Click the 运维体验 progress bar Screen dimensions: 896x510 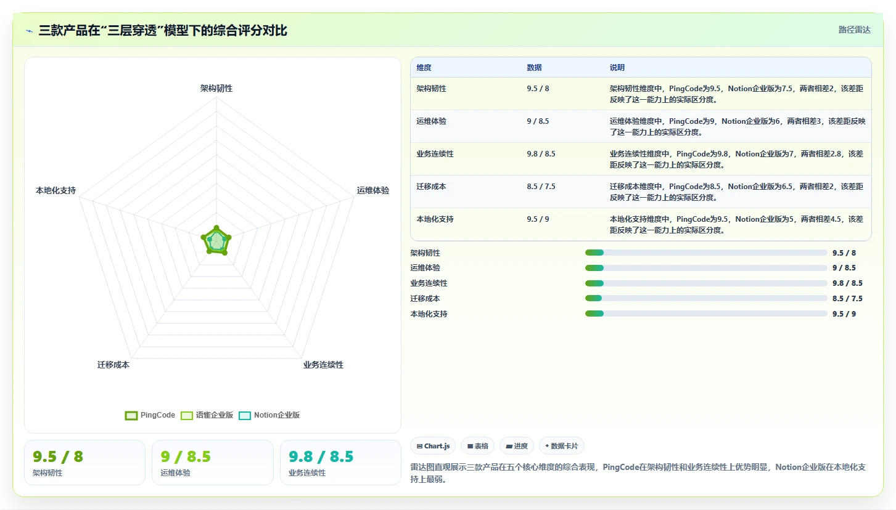tap(706, 268)
